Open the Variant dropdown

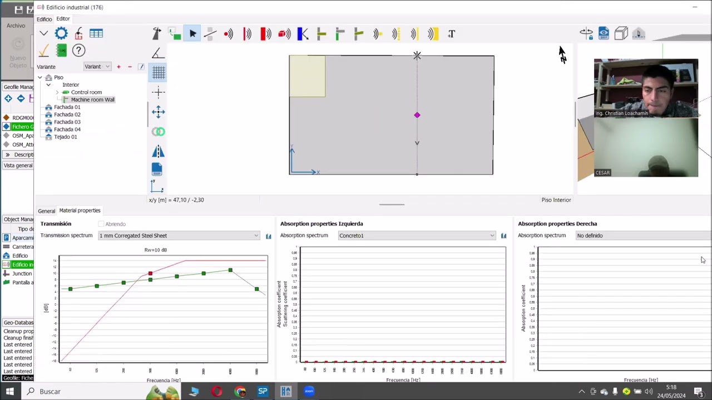point(97,67)
